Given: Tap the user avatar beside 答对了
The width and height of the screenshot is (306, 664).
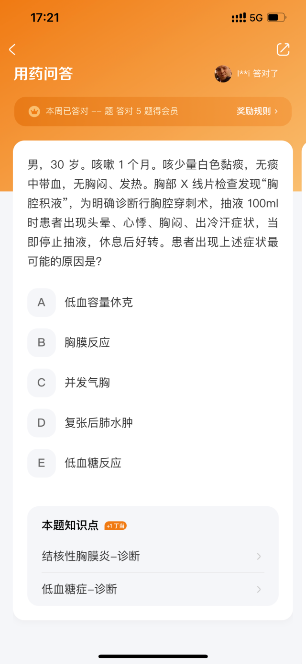Looking at the screenshot, I should (x=223, y=74).
